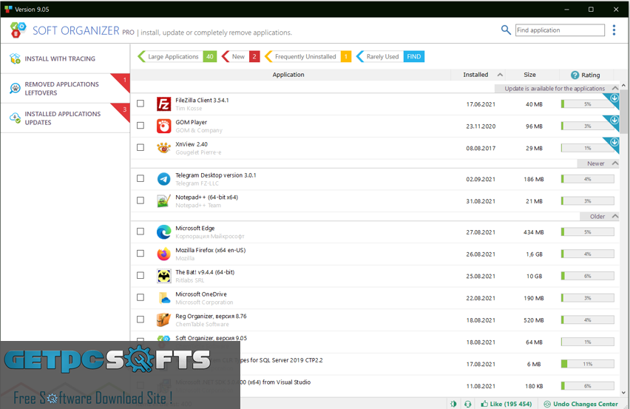Image resolution: width=630 pixels, height=409 pixels.
Task: Click The Bat! app icon
Action: pos(164,276)
